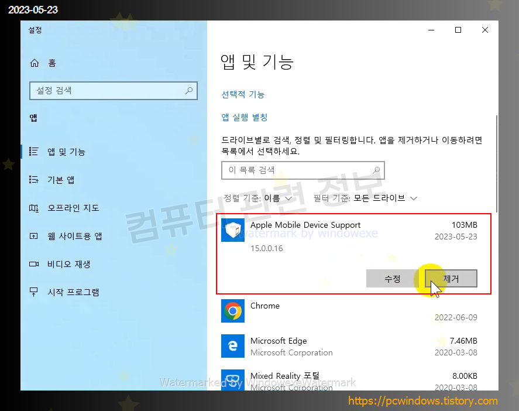519x411 pixels.
Task: Click the 103MB size value
Action: [x=465, y=225]
